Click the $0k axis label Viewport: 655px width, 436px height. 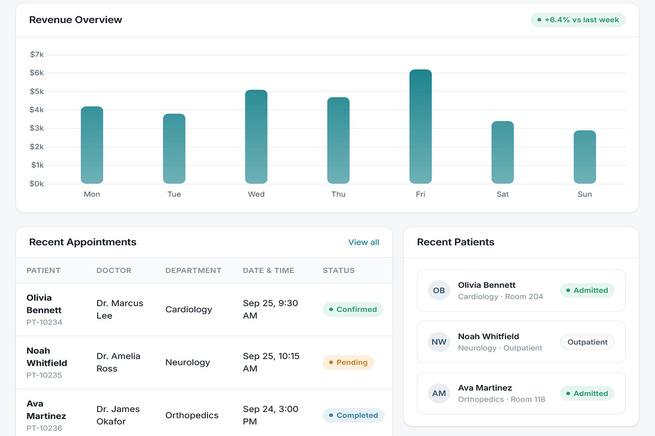(37, 184)
